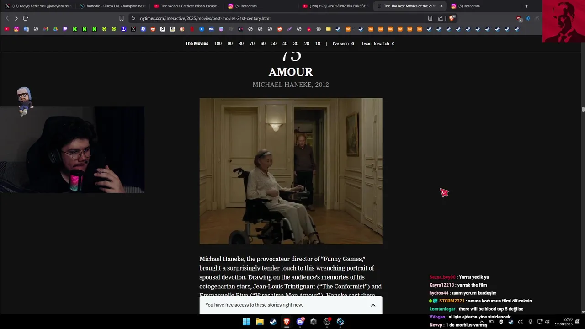Collapse the free access banner chevron
Image resolution: width=585 pixels, height=329 pixels.
tap(373, 305)
